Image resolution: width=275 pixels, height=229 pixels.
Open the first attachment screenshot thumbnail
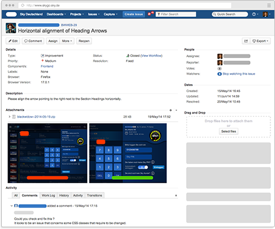tap(47, 153)
